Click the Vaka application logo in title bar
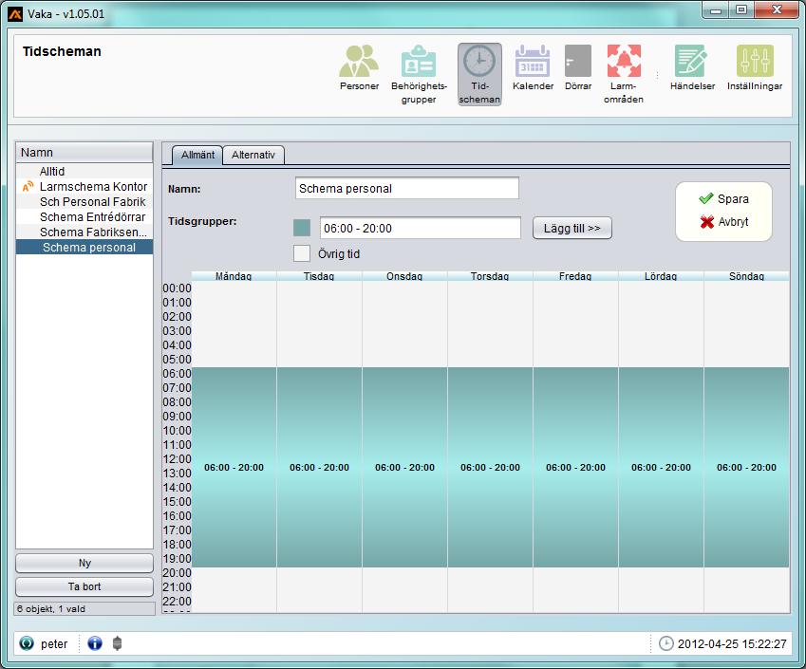 pyautogui.click(x=15, y=14)
